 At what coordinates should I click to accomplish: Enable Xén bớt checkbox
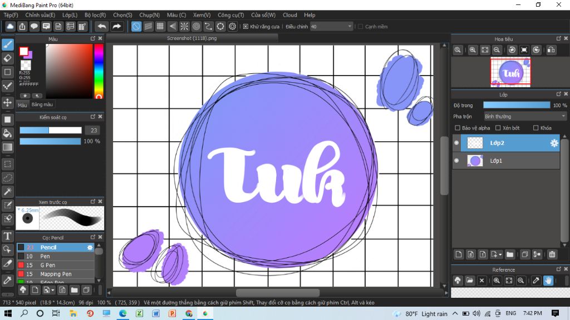498,128
